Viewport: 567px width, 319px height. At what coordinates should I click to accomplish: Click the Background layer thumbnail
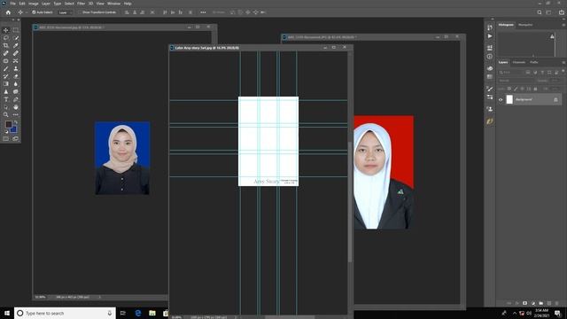click(x=509, y=99)
